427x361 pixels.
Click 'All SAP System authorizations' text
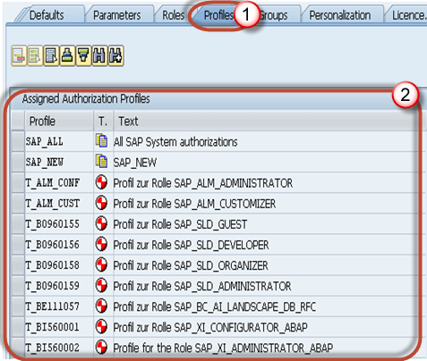175,142
